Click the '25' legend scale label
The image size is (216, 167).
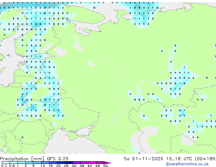66,166
